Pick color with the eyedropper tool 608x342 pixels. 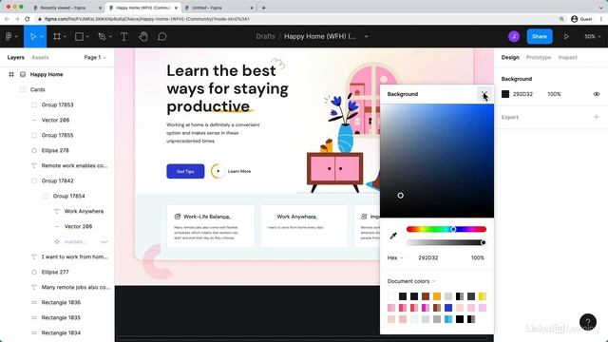pyautogui.click(x=393, y=236)
